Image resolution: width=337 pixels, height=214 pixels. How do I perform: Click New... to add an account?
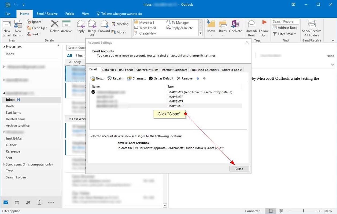98,78
